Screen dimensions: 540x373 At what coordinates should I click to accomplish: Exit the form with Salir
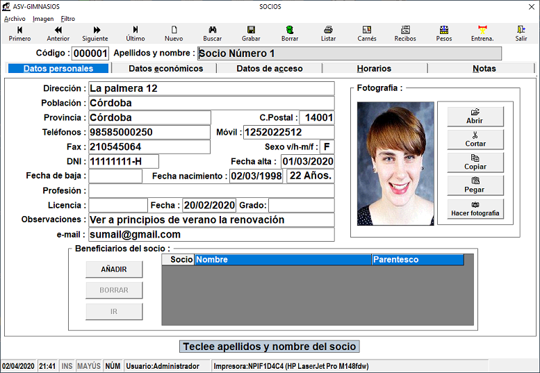click(521, 33)
